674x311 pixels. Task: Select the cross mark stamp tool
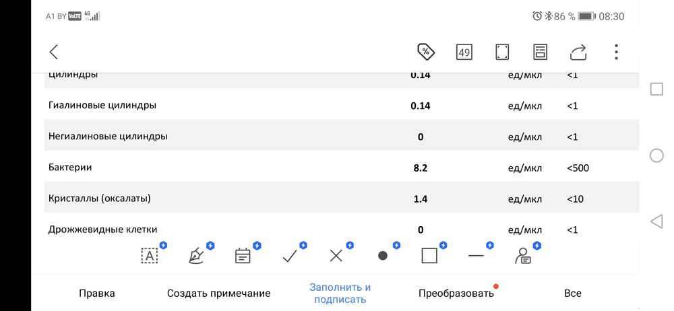click(x=336, y=256)
